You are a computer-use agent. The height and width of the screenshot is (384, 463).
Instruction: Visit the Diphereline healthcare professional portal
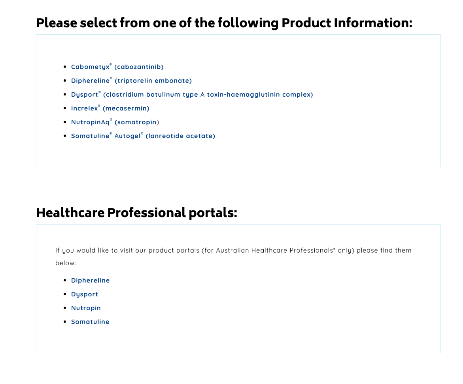coord(90,281)
